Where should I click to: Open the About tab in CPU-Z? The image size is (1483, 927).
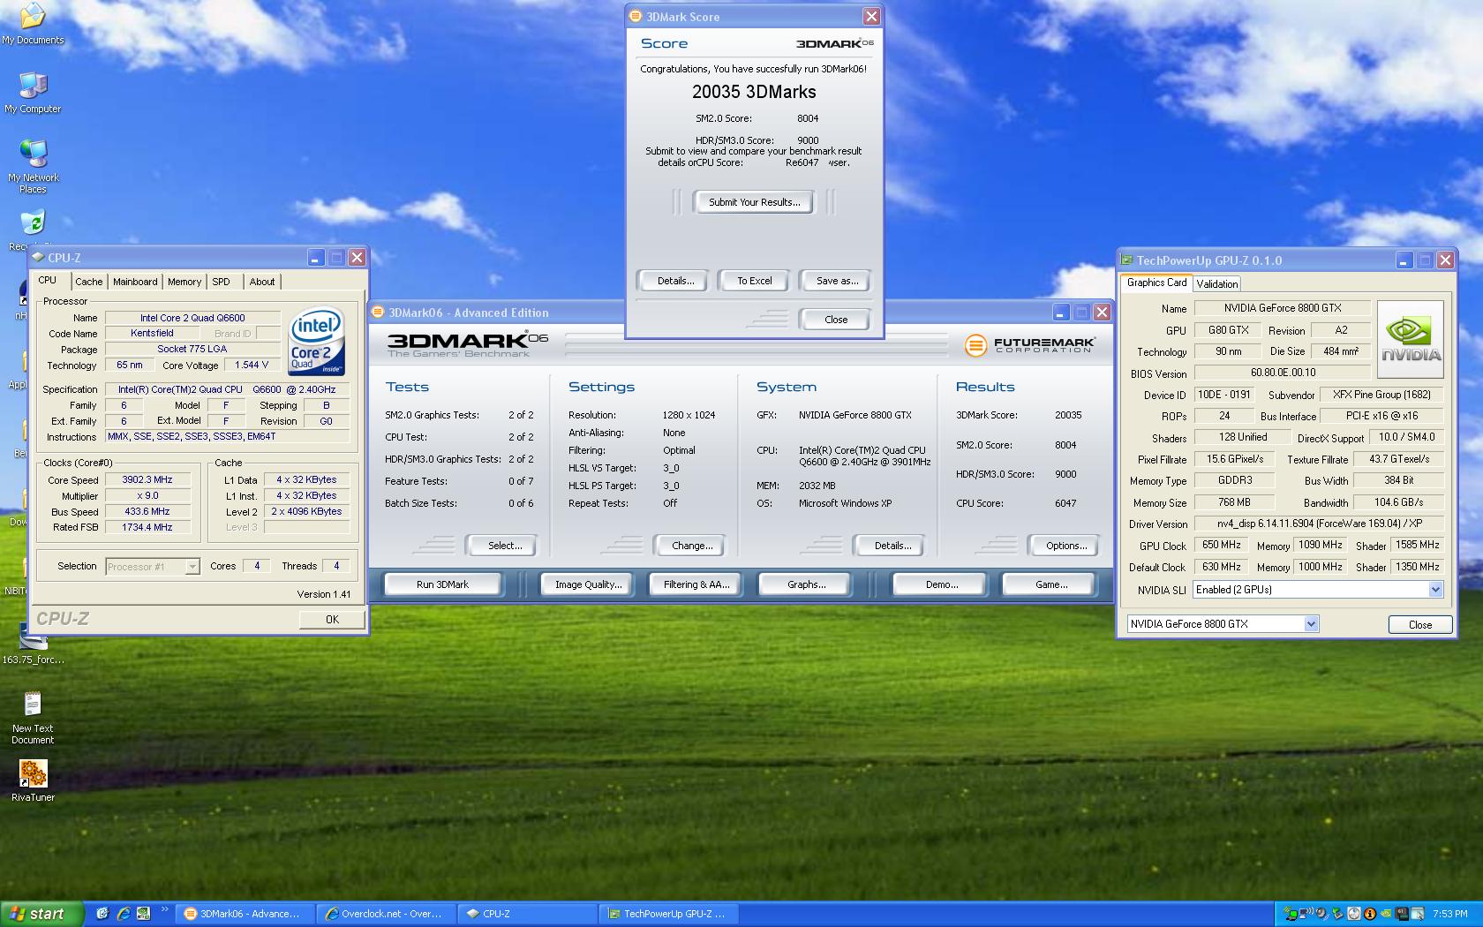[262, 282]
